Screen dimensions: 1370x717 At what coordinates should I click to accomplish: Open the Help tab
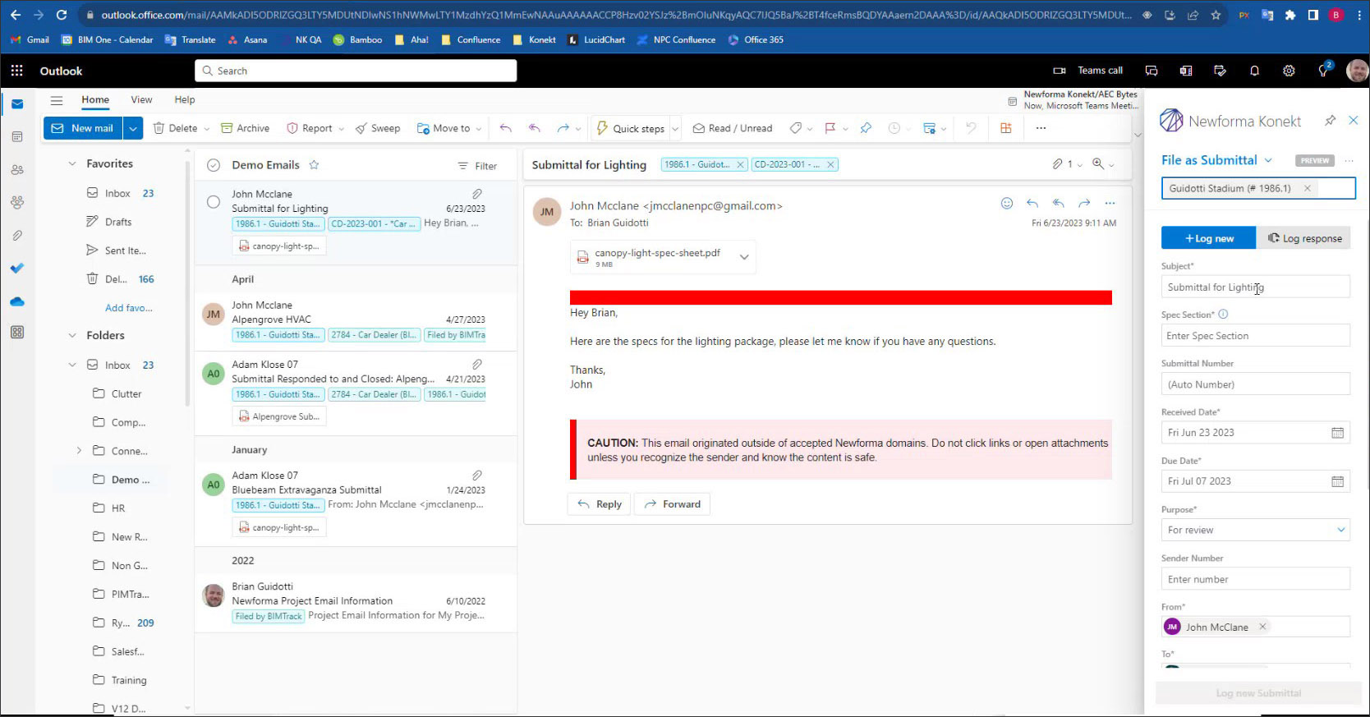click(x=185, y=99)
